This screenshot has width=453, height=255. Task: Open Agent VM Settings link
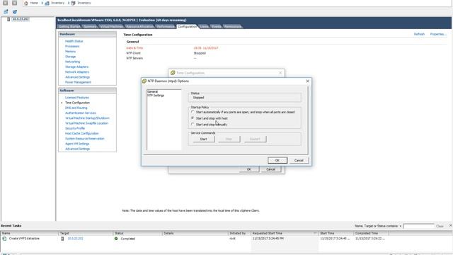77,144
